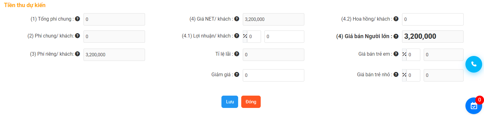Close the form with Đóng button
Viewport: 484px width, 115px height.
coord(251,102)
